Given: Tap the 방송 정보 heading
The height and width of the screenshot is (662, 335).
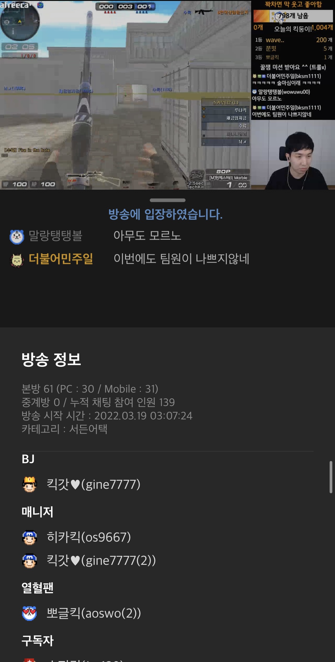Looking at the screenshot, I should [51, 359].
